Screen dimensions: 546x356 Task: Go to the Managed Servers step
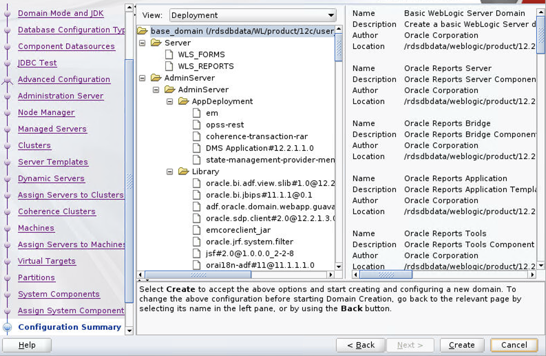(x=52, y=129)
